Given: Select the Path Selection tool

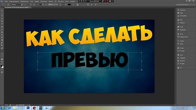Looking at the screenshot, I should coord(2,53).
